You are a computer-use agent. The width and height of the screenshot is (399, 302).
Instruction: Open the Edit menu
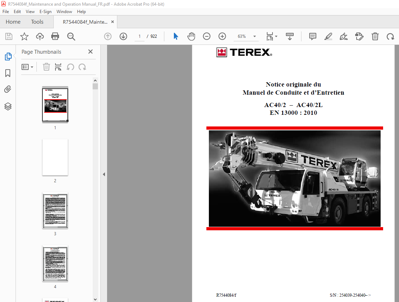[17, 12]
